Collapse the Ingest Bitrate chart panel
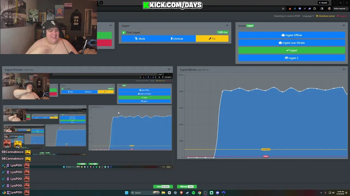The width and height of the screenshot is (350, 196). pos(344,69)
